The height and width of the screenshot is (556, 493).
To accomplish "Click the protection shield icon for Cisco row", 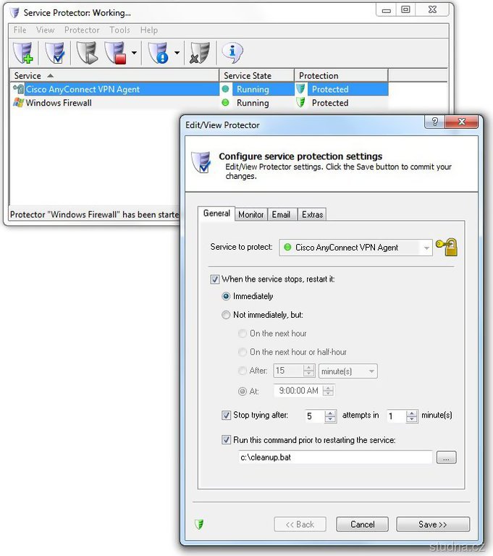I will tap(300, 88).
